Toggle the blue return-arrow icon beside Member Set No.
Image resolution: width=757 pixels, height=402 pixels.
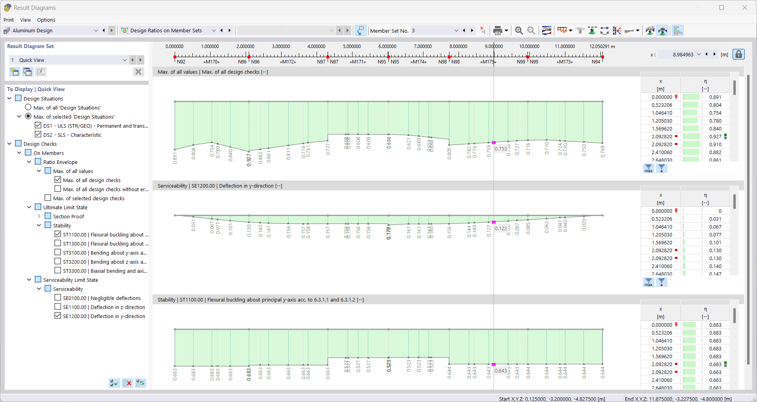pos(360,30)
